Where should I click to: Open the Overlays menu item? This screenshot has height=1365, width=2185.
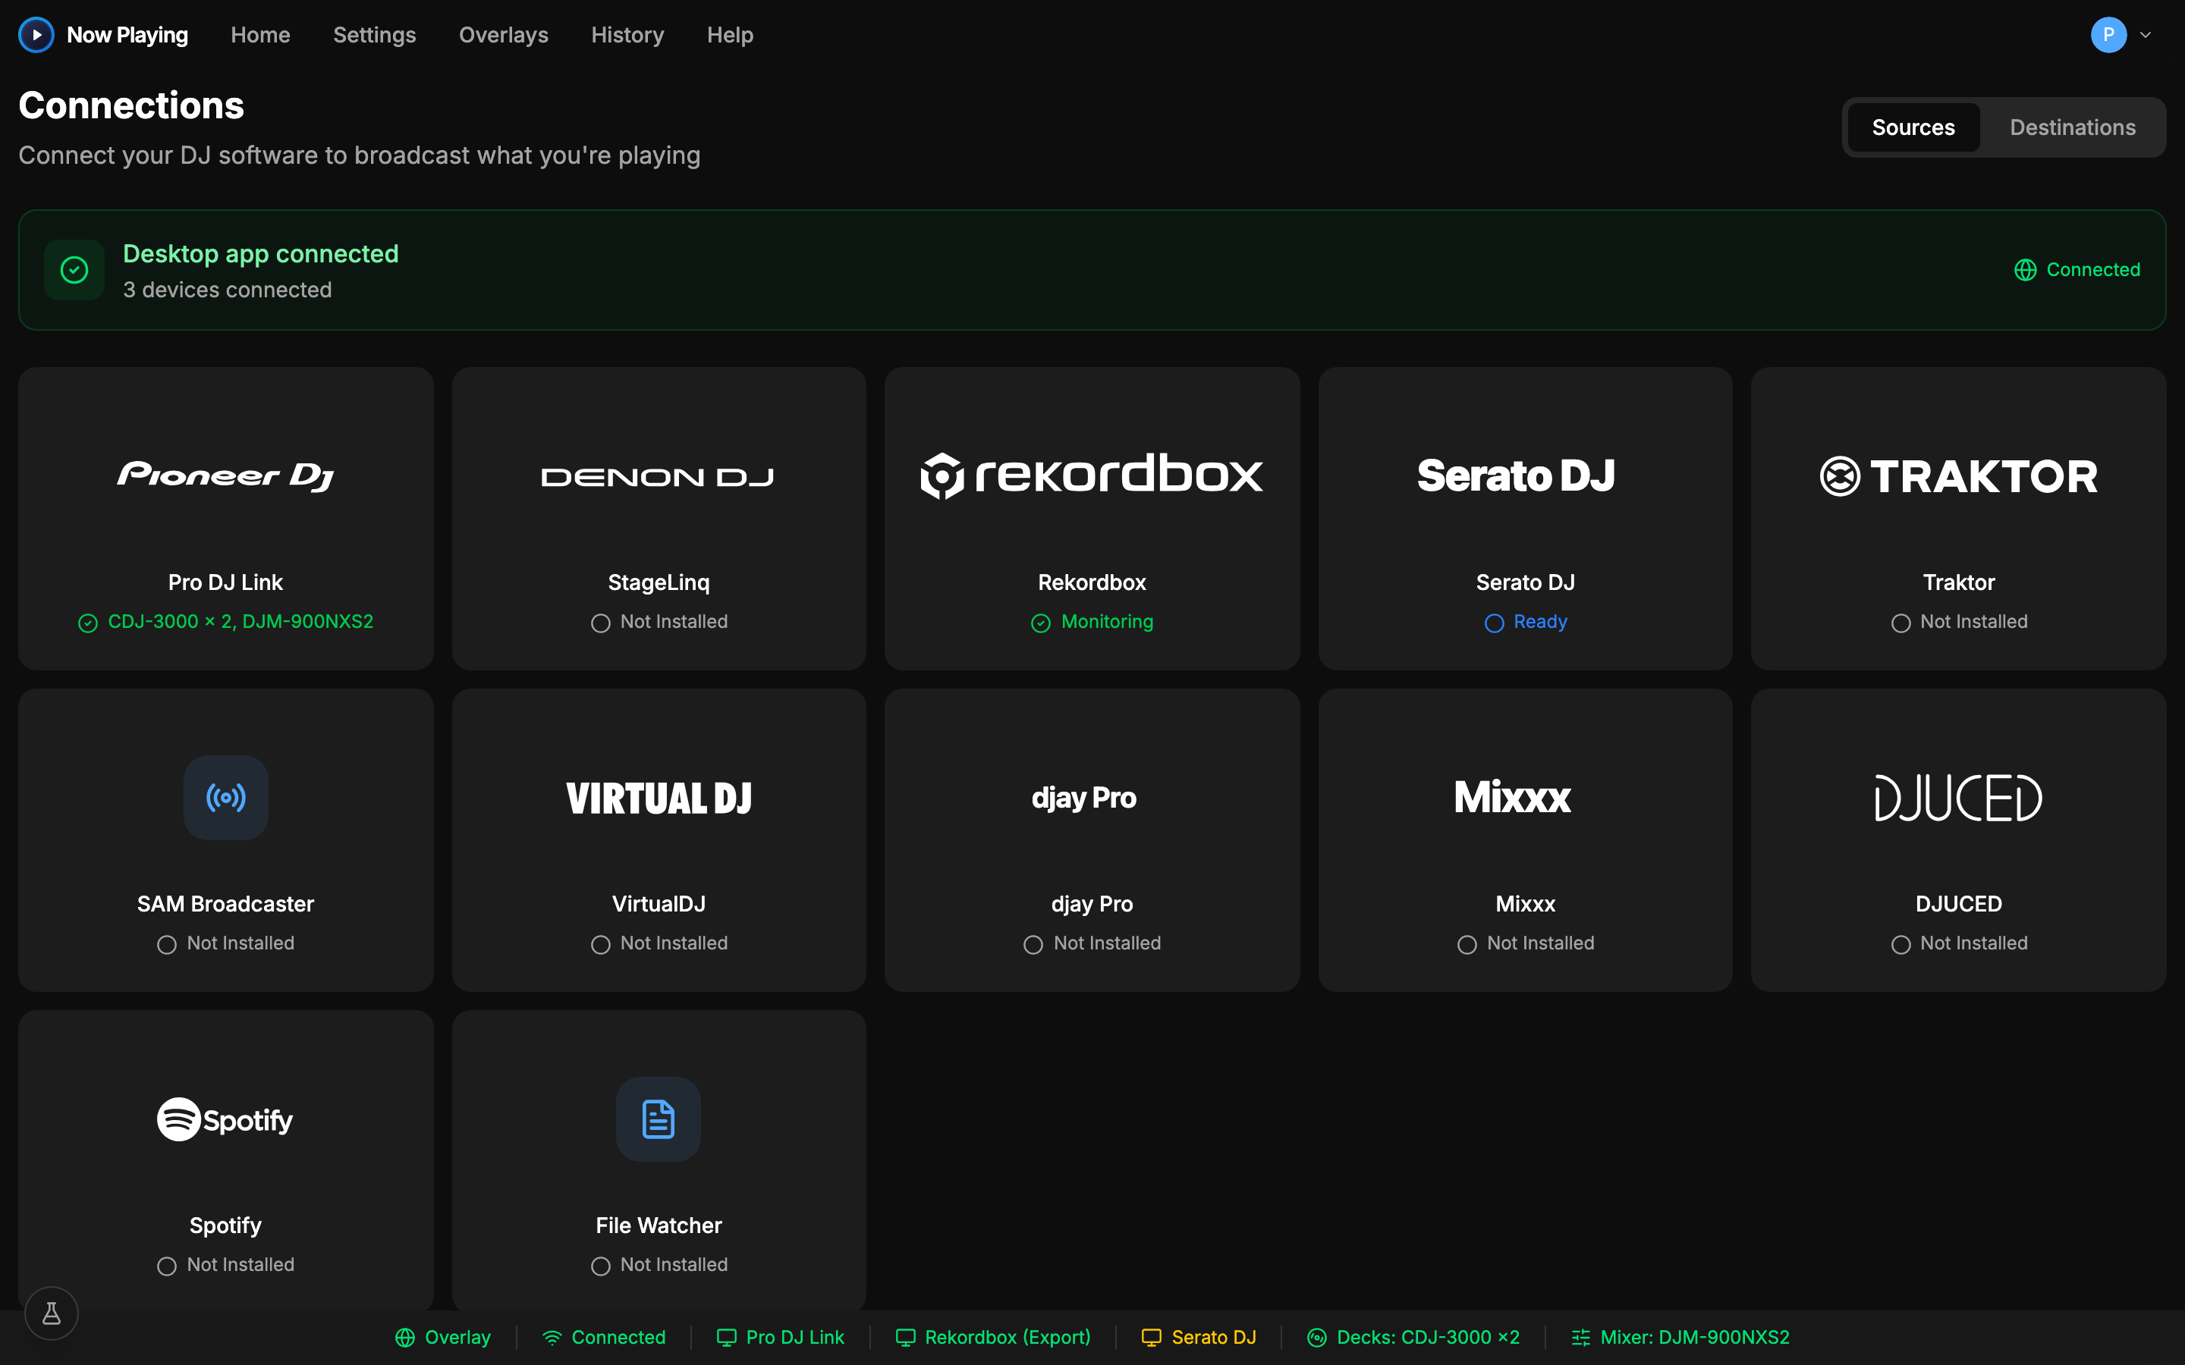(503, 35)
